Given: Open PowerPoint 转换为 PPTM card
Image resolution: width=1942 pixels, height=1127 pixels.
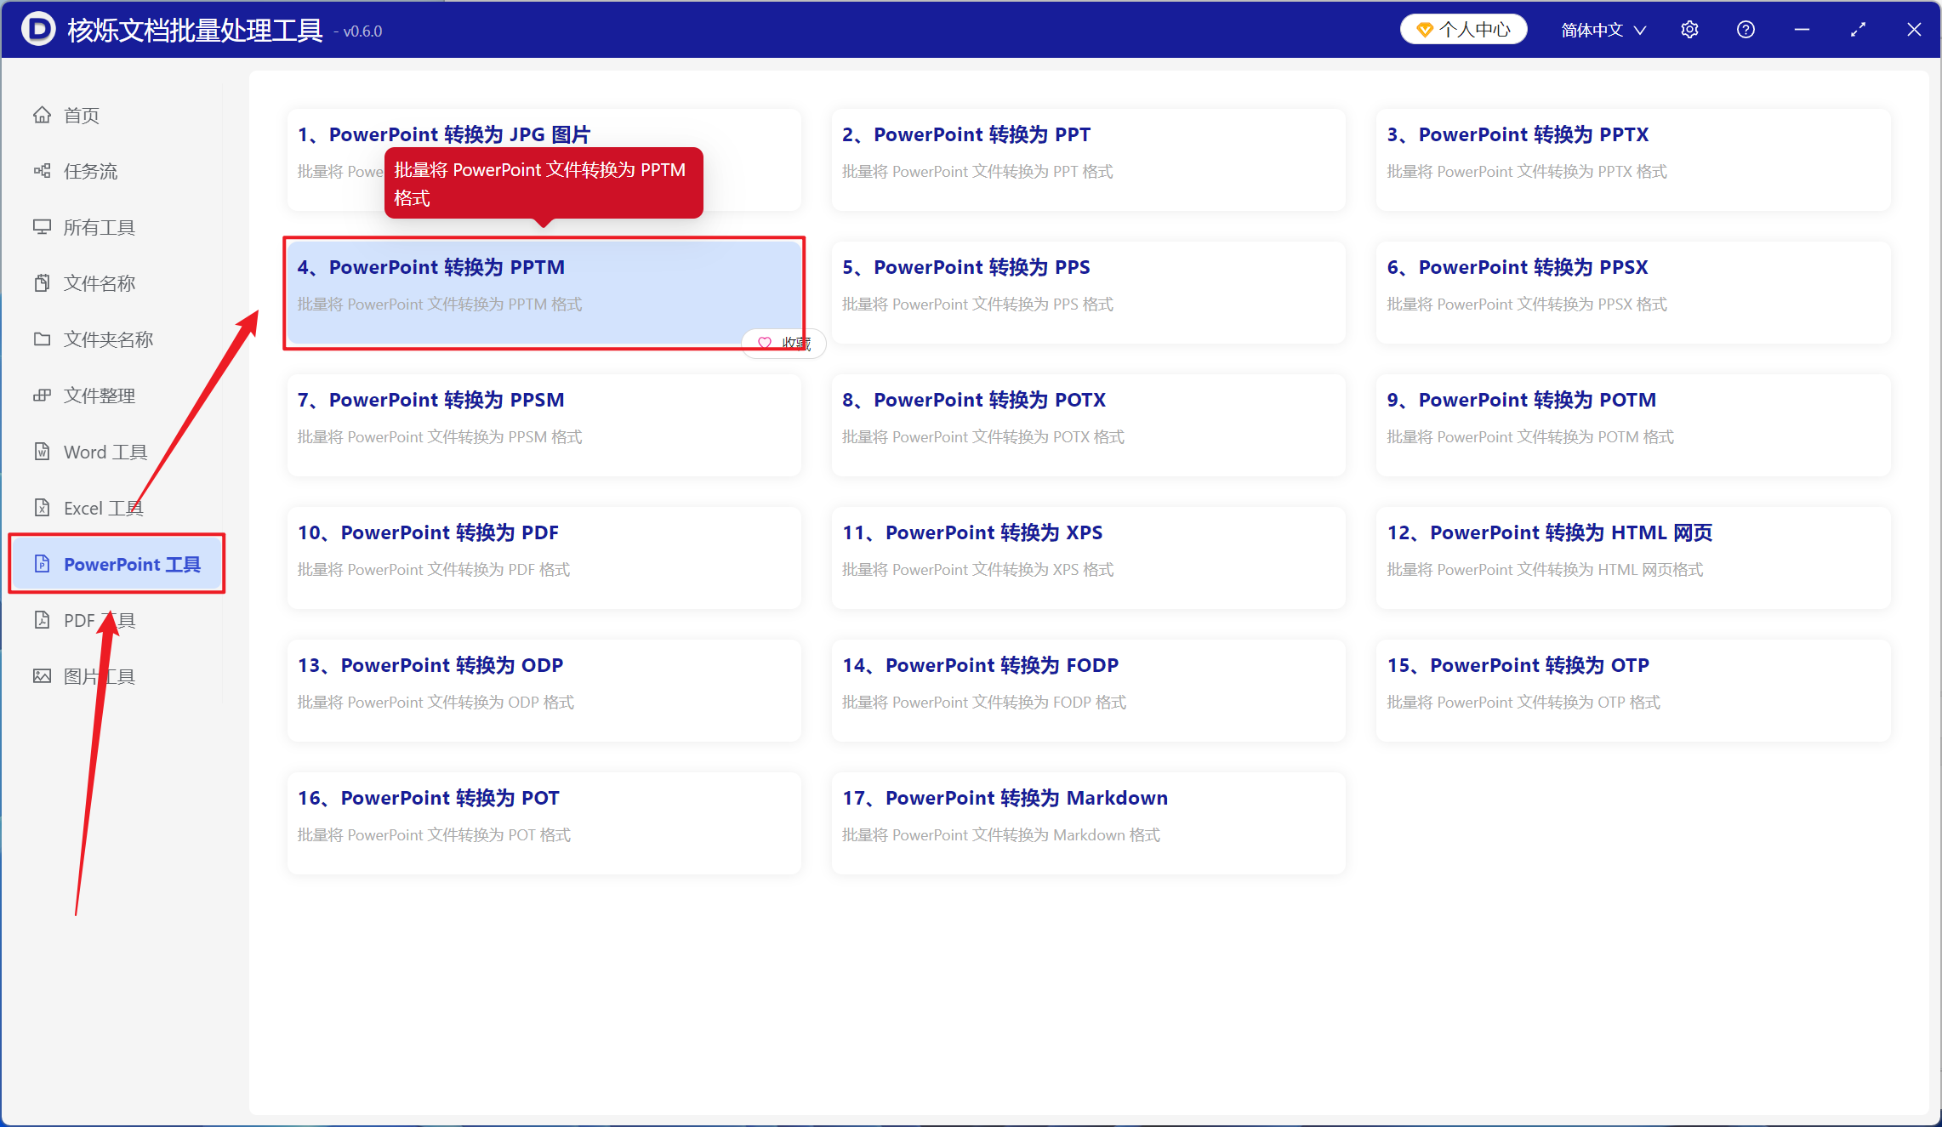Looking at the screenshot, I should 544,292.
